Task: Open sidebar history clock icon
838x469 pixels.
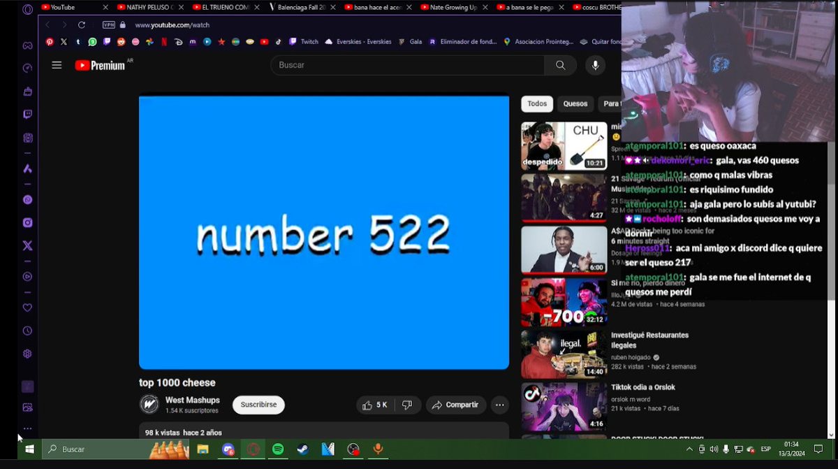Action: point(27,331)
